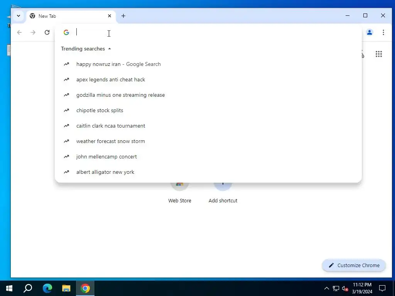
Task: Open the Google apps grid
Action: pos(379,54)
